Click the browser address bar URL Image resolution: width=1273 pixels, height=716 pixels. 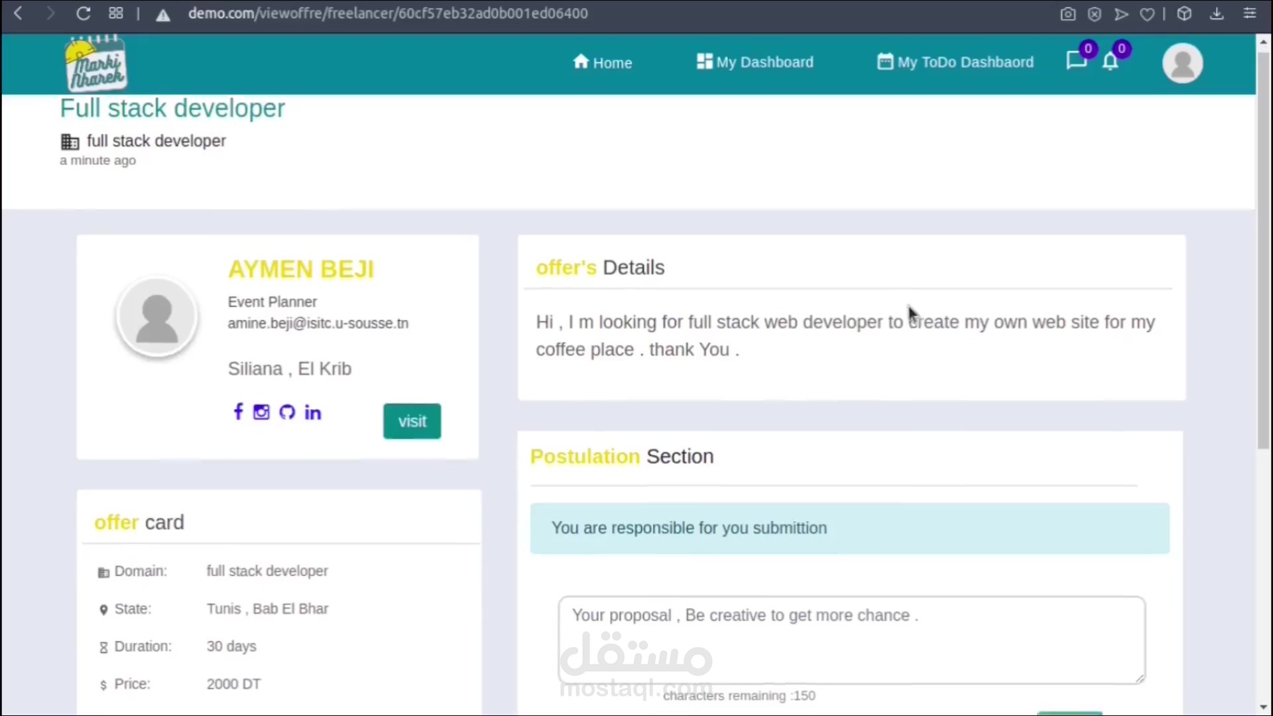tap(388, 13)
